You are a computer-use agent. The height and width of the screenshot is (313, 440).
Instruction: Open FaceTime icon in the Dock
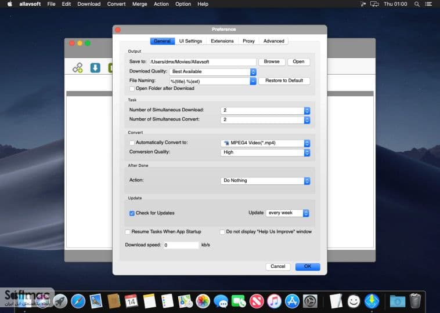239,301
